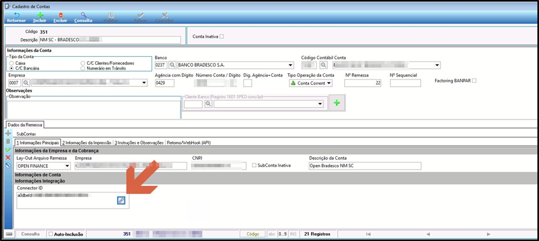Viewport: 539px width, 241px height.
Task: Toggle the Conta Inativa checkbox
Action: [222, 36]
